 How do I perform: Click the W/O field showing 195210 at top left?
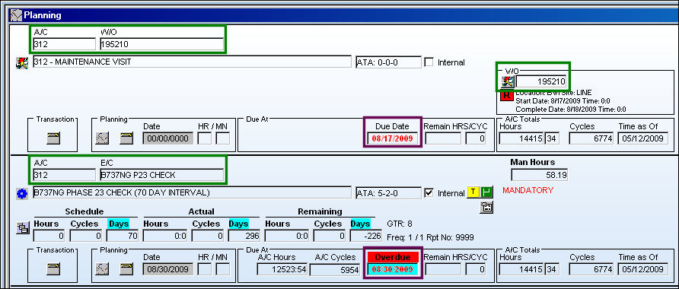tap(161, 44)
